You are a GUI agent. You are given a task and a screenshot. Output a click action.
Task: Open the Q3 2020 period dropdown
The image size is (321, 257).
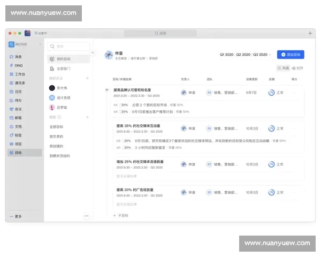click(x=262, y=55)
